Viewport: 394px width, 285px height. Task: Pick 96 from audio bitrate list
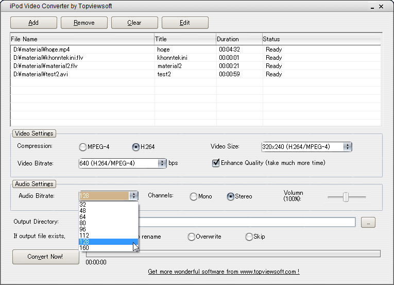point(109,229)
